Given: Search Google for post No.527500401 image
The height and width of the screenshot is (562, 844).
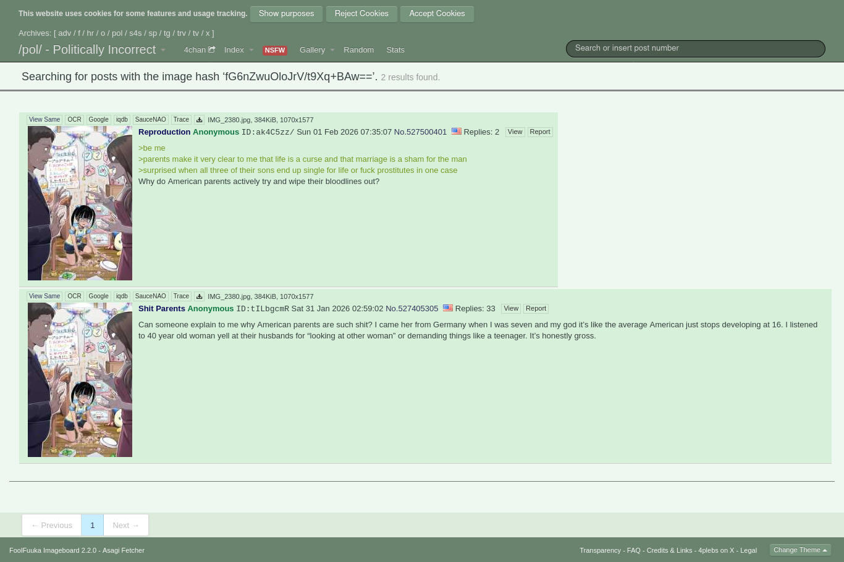Looking at the screenshot, I should pos(98,120).
